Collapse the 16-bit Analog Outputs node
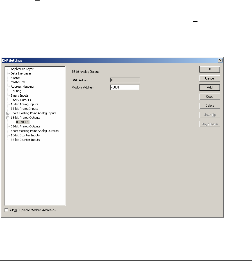Screen dimensions: 252x261 pos(8,118)
